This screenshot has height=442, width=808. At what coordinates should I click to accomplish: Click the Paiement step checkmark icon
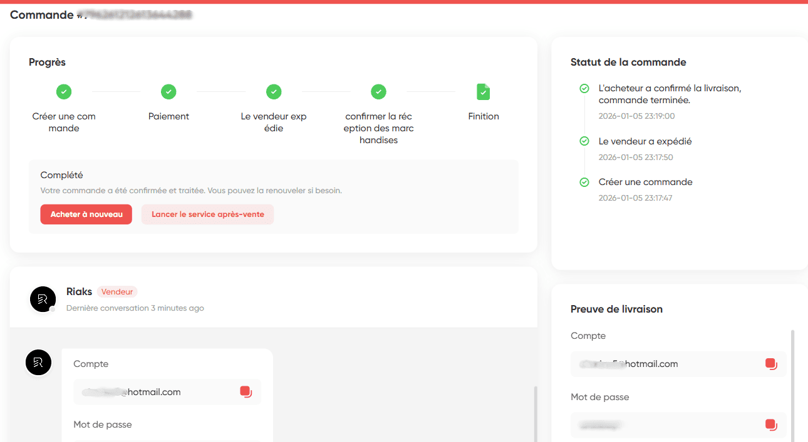point(168,92)
